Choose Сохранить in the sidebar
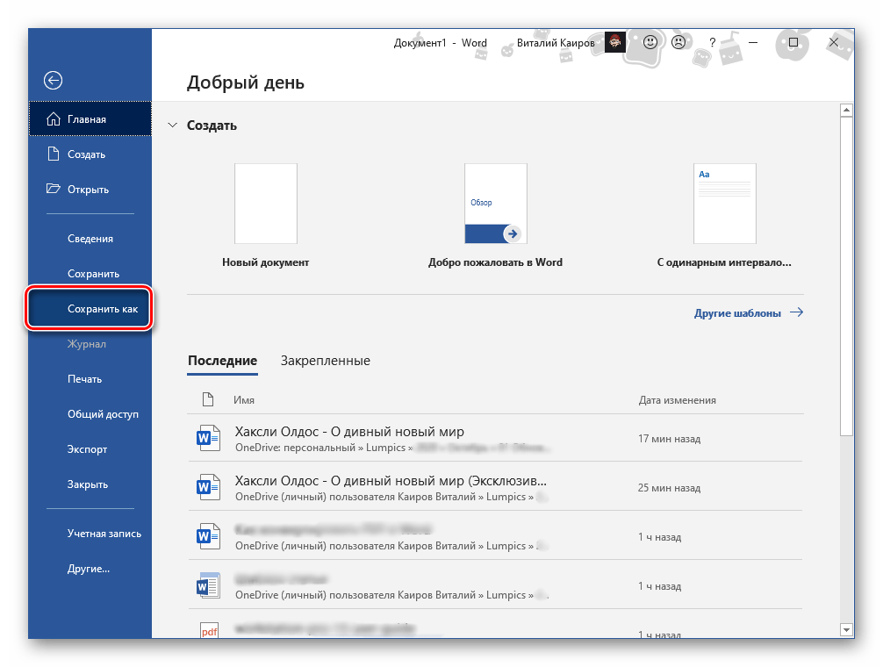This screenshot has height=667, width=883. tap(90, 274)
